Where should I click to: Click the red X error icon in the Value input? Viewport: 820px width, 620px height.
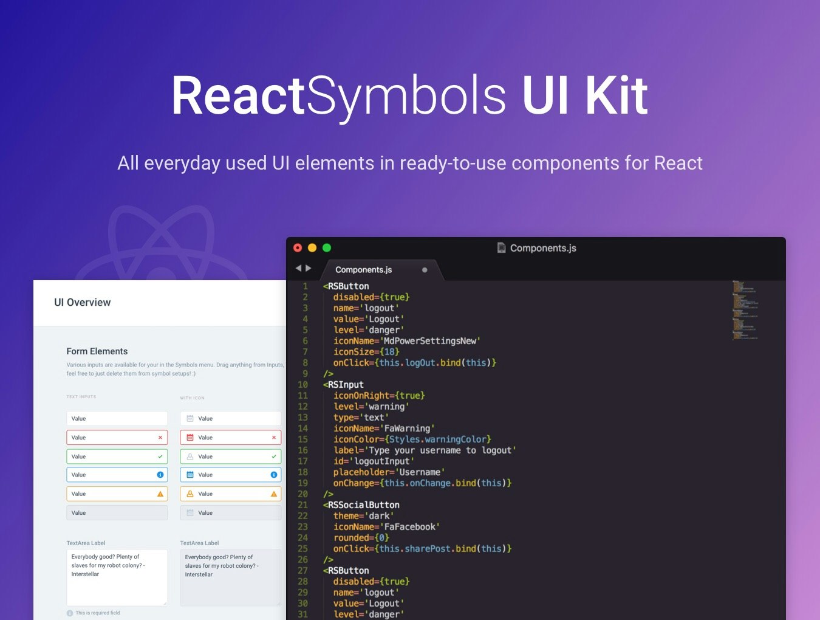[160, 437]
